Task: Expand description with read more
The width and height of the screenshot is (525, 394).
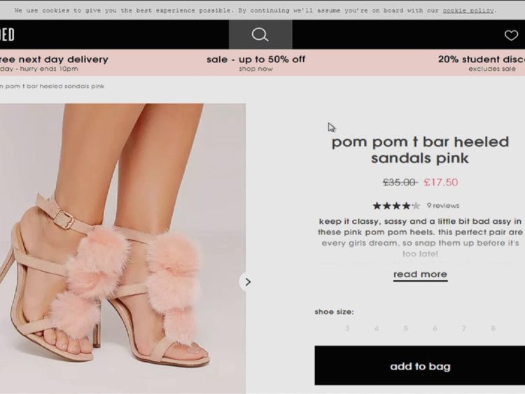Action: coord(420,274)
